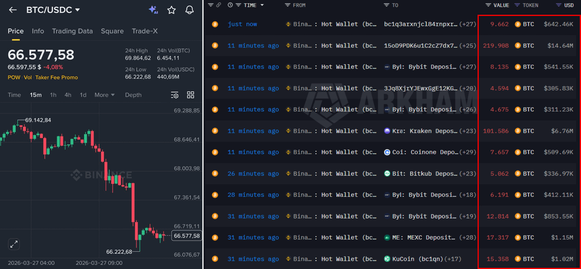
Task: Select the Time chart interval
Action: [x=15, y=95]
